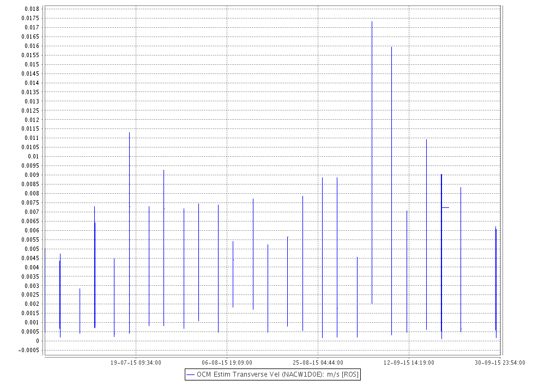Screen dimensions: 545x381
Task: Click the y-axis tick label 0.017
Action: point(32,27)
